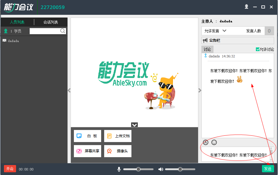Switch to the 会话列表 session list tab
Screen dimensions: 278x175
click(50, 22)
